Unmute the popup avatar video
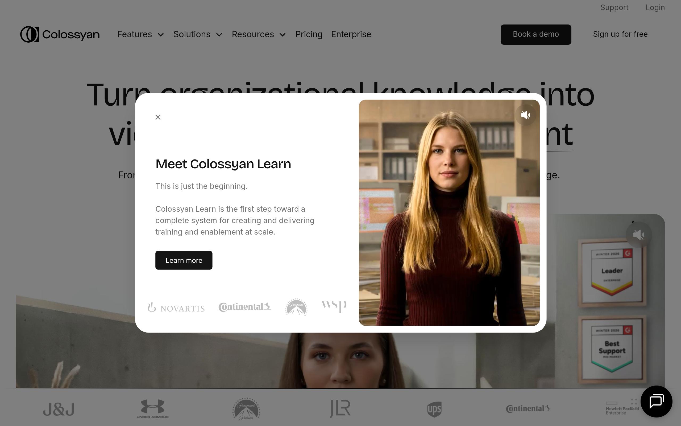 pos(525,115)
